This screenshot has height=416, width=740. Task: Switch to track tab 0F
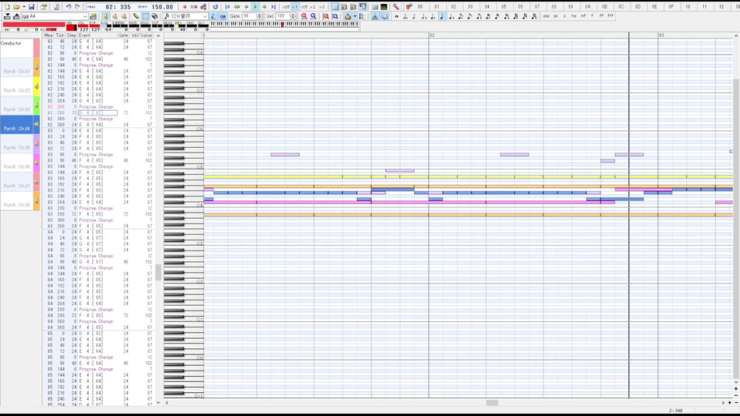point(671,7)
